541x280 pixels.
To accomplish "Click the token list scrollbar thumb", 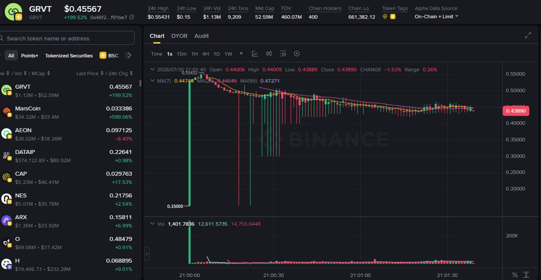I will [140, 83].
